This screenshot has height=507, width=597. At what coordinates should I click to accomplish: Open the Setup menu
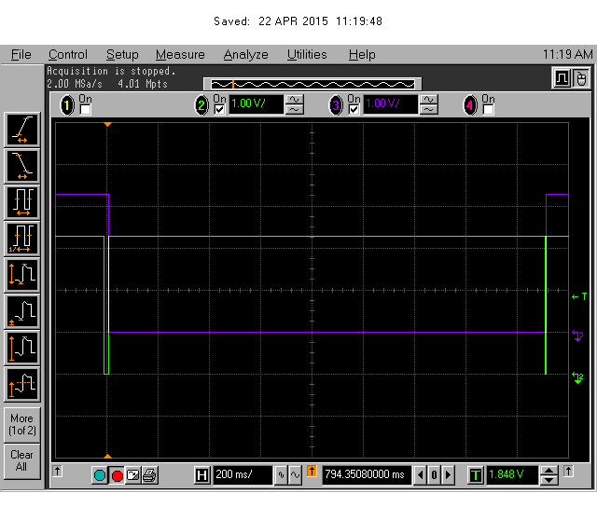pos(122,55)
